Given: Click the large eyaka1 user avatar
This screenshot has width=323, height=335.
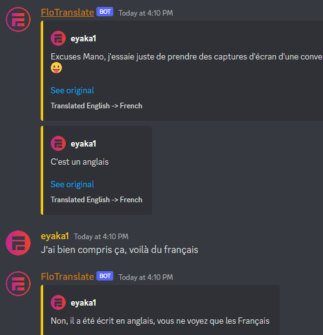Looking at the screenshot, I should pyautogui.click(x=18, y=243).
